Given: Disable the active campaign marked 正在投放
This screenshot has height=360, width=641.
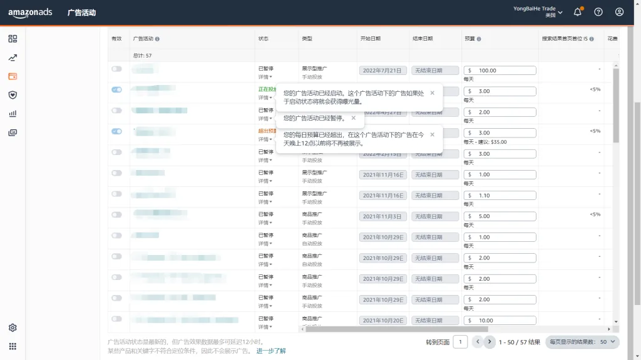Looking at the screenshot, I should click(x=116, y=90).
